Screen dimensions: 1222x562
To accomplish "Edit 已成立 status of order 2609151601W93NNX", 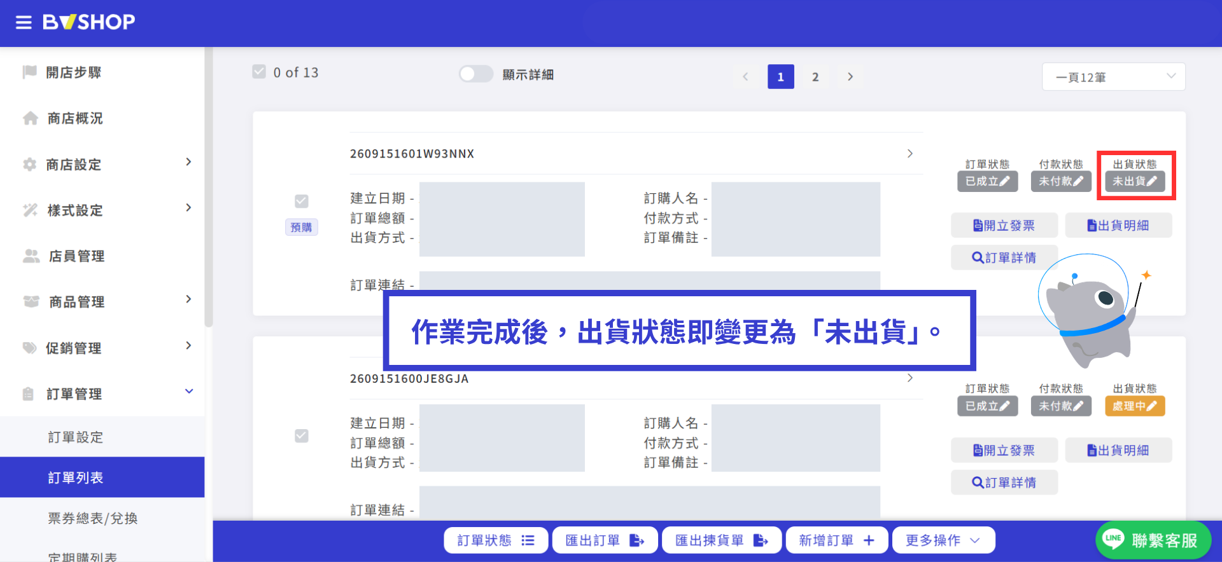I will 988,181.
